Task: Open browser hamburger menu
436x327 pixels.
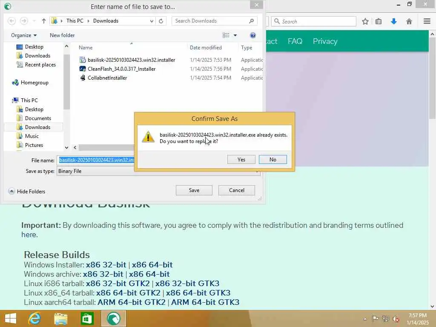Action: (x=427, y=21)
